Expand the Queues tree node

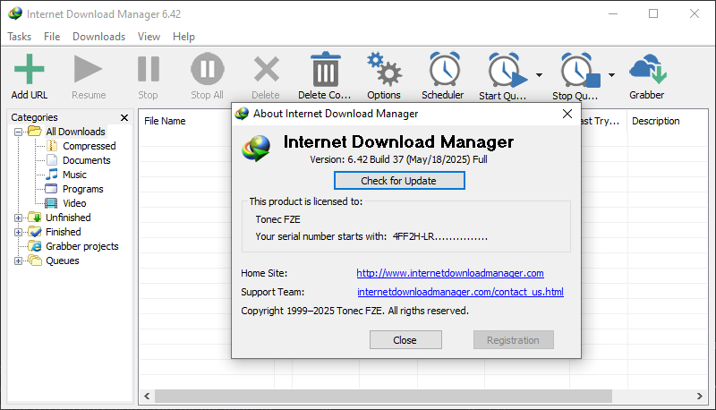[x=18, y=261]
